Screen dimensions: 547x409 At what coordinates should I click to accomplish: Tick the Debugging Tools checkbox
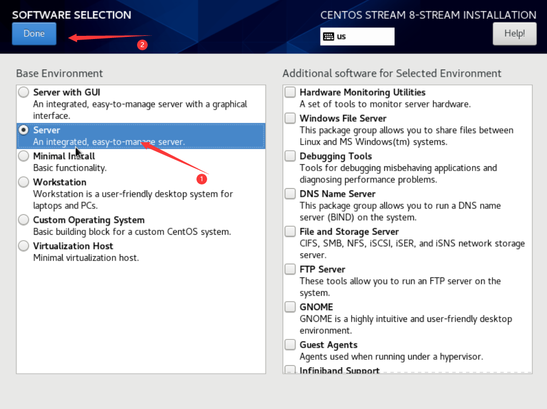click(290, 156)
